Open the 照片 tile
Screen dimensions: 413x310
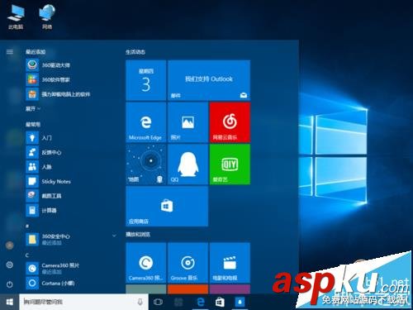click(x=188, y=122)
